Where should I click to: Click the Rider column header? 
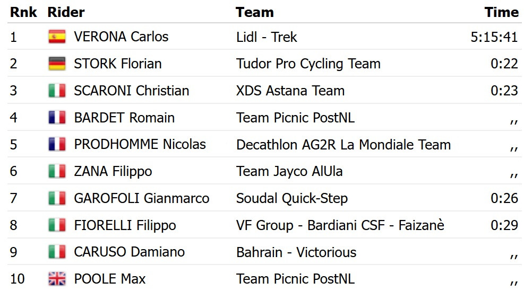pos(66,12)
